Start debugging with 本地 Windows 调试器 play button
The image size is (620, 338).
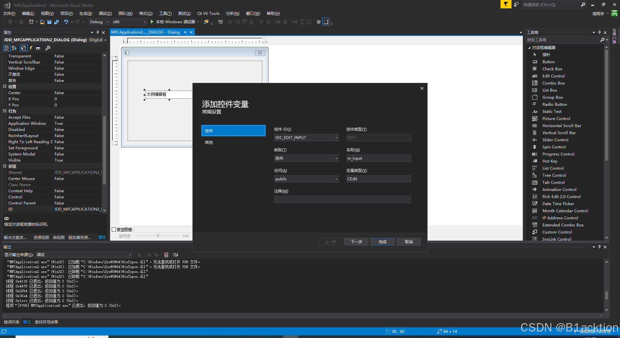coord(152,22)
